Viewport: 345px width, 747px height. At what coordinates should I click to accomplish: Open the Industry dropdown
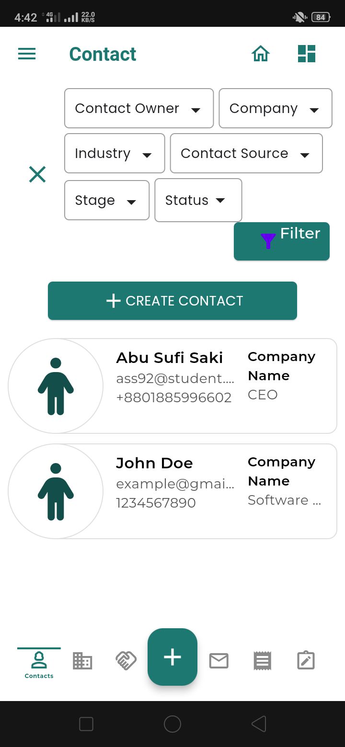coord(115,153)
